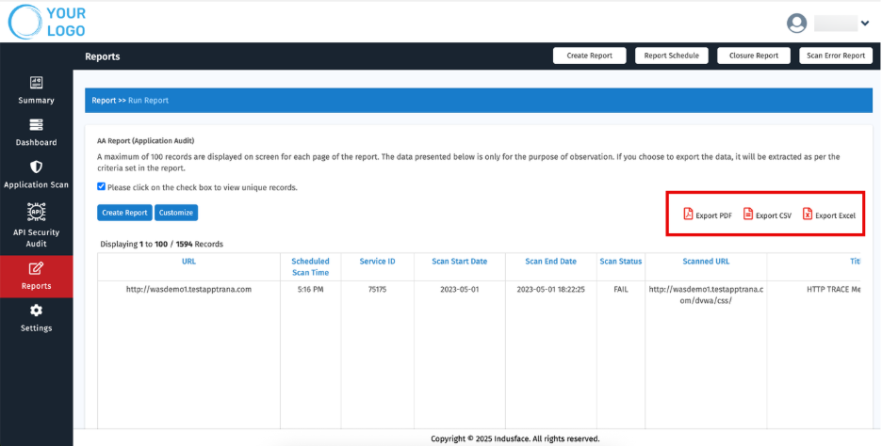Click the 2023-05-01 18:22:25 cell
The image size is (882, 446).
click(x=550, y=290)
